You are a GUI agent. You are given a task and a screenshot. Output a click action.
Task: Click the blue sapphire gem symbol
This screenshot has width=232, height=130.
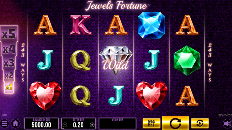coord(151,25)
